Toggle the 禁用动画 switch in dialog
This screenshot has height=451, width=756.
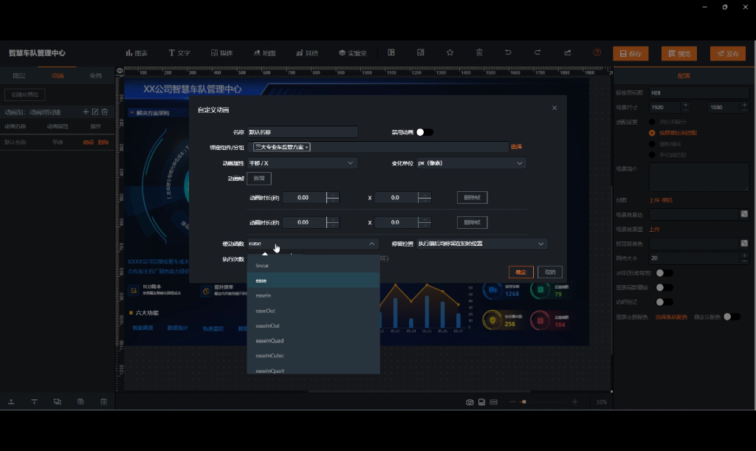point(425,132)
